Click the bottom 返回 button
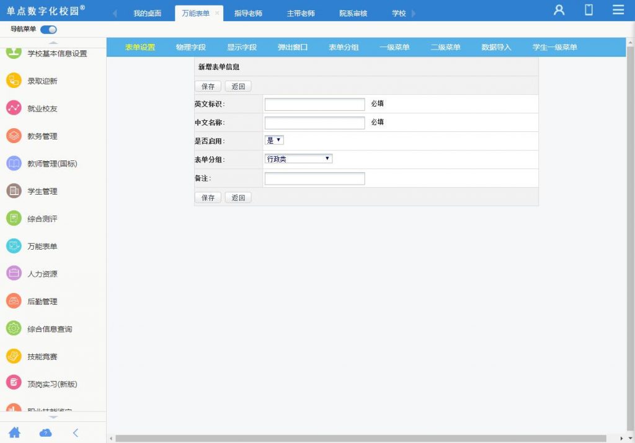 coord(238,198)
